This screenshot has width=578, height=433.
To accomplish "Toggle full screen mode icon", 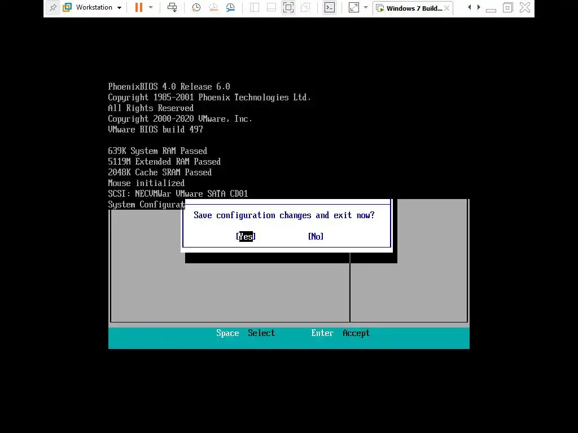I will tap(288, 8).
